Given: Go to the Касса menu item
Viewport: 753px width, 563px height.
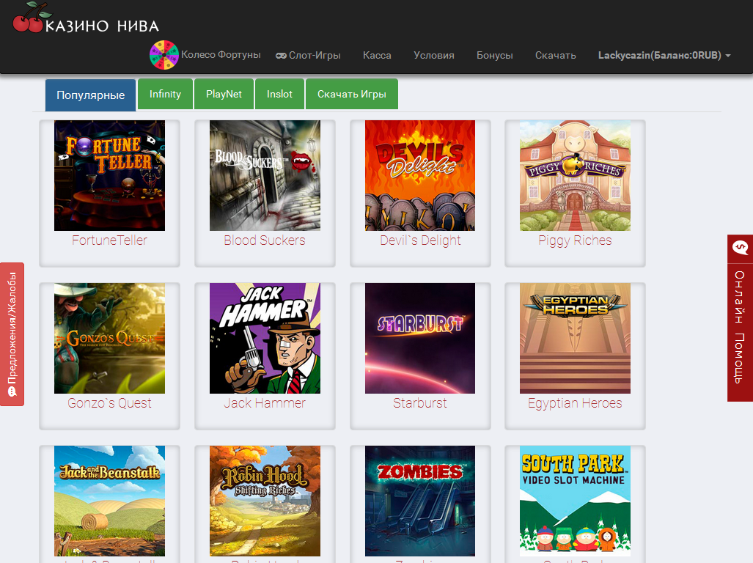Looking at the screenshot, I should pos(377,56).
